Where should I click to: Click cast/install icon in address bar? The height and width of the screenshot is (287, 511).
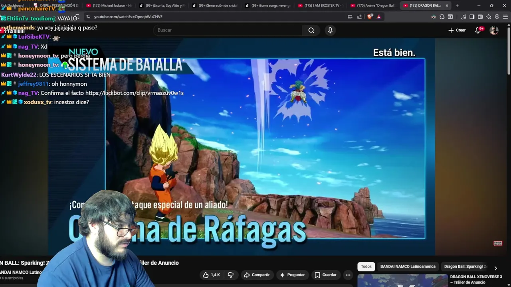[x=350, y=17]
